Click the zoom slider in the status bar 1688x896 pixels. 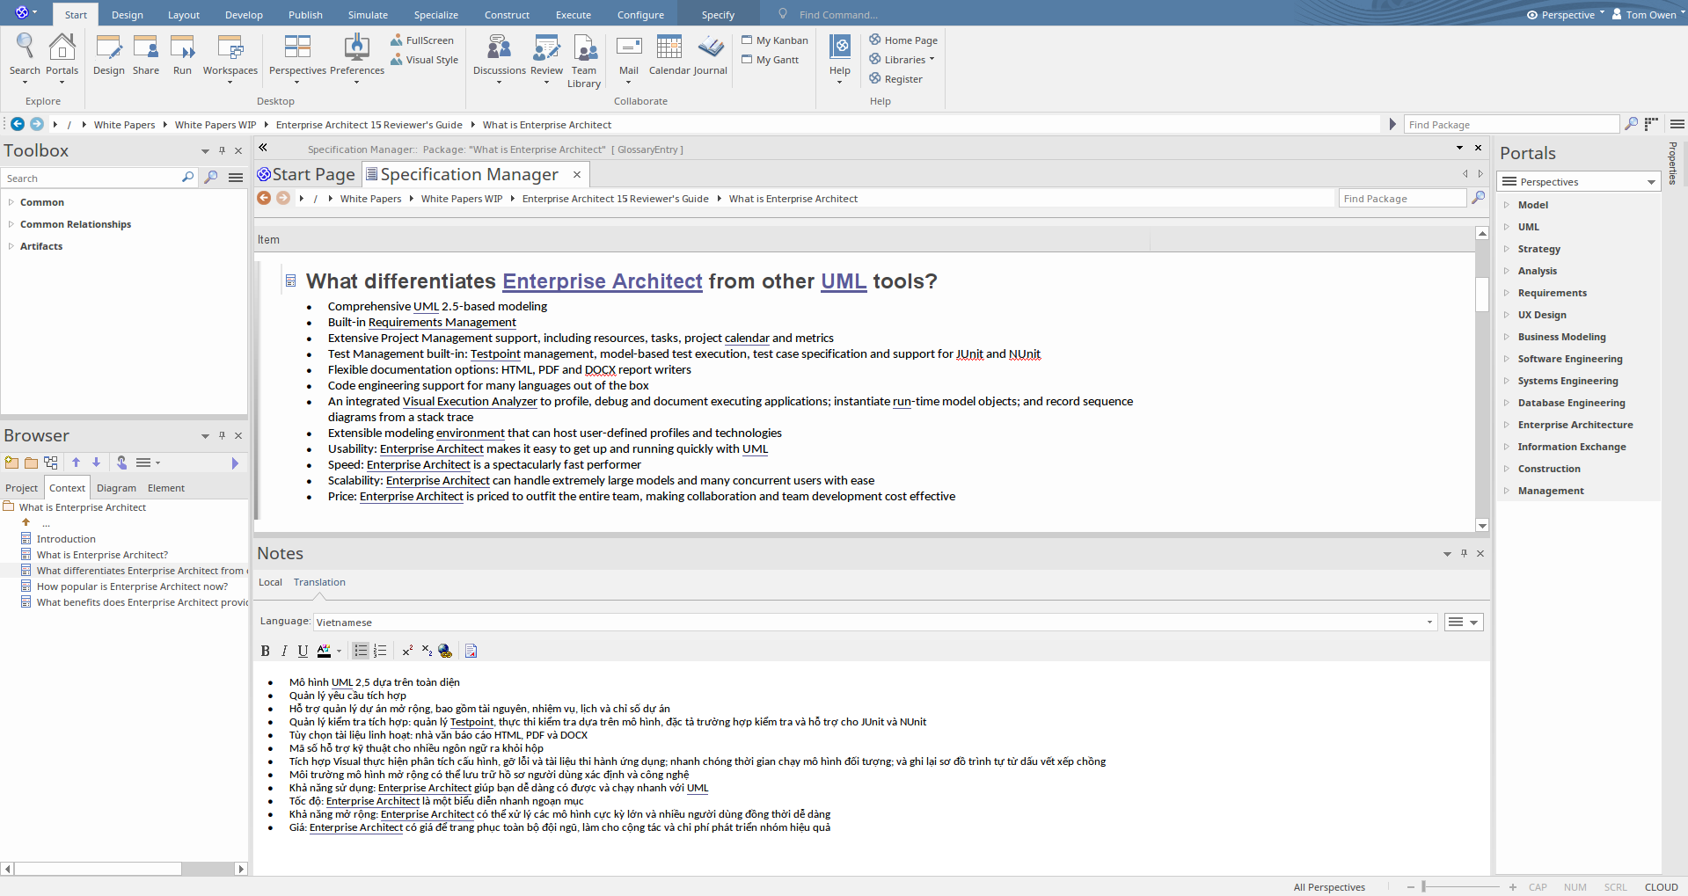coord(1423,887)
